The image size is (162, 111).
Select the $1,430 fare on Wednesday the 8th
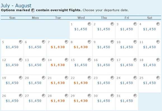pyautogui.click(x=81, y=47)
